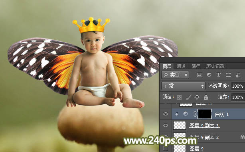Open the 历史记录 (History) tab

[x=215, y=66]
